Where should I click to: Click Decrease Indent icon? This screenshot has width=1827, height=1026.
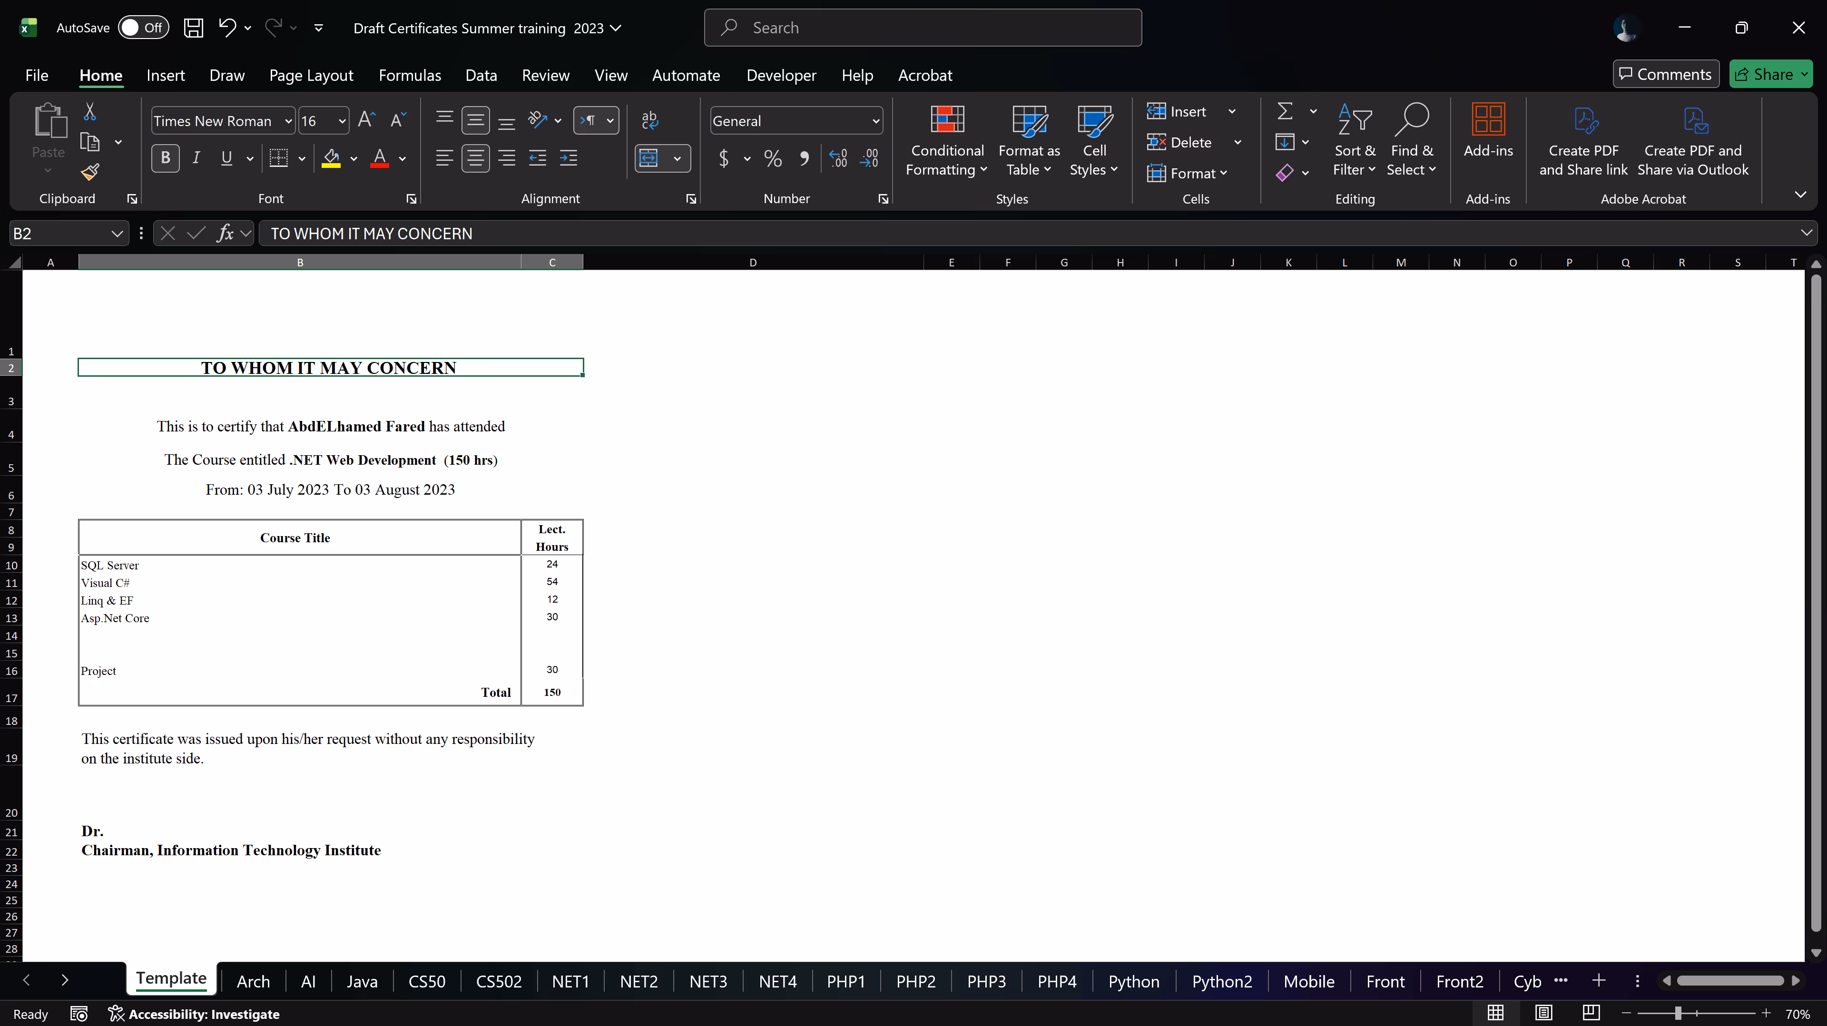pyautogui.click(x=538, y=157)
